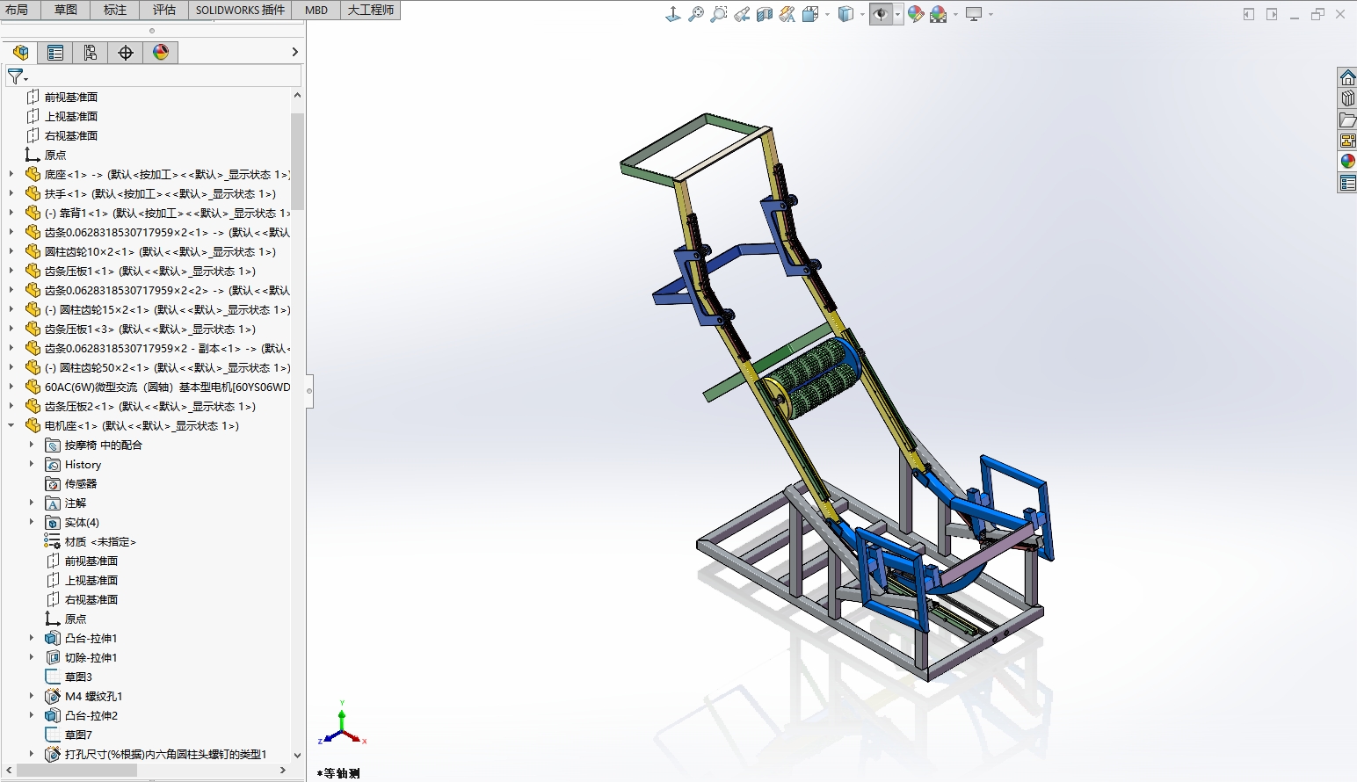Select the 齿条压板1<3> component
This screenshot has width=1357, height=782.
click(149, 329)
